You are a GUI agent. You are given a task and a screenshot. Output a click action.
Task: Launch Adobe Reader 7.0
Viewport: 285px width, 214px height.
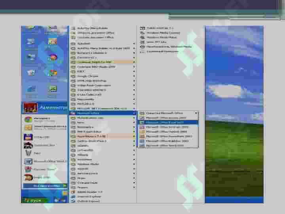pyautogui.click(x=103, y=192)
